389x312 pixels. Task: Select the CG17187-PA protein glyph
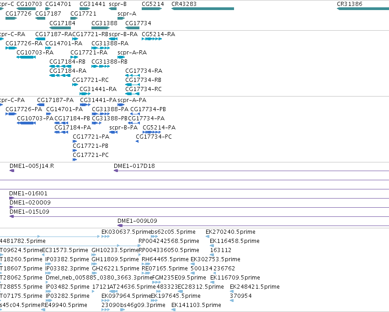41,105
